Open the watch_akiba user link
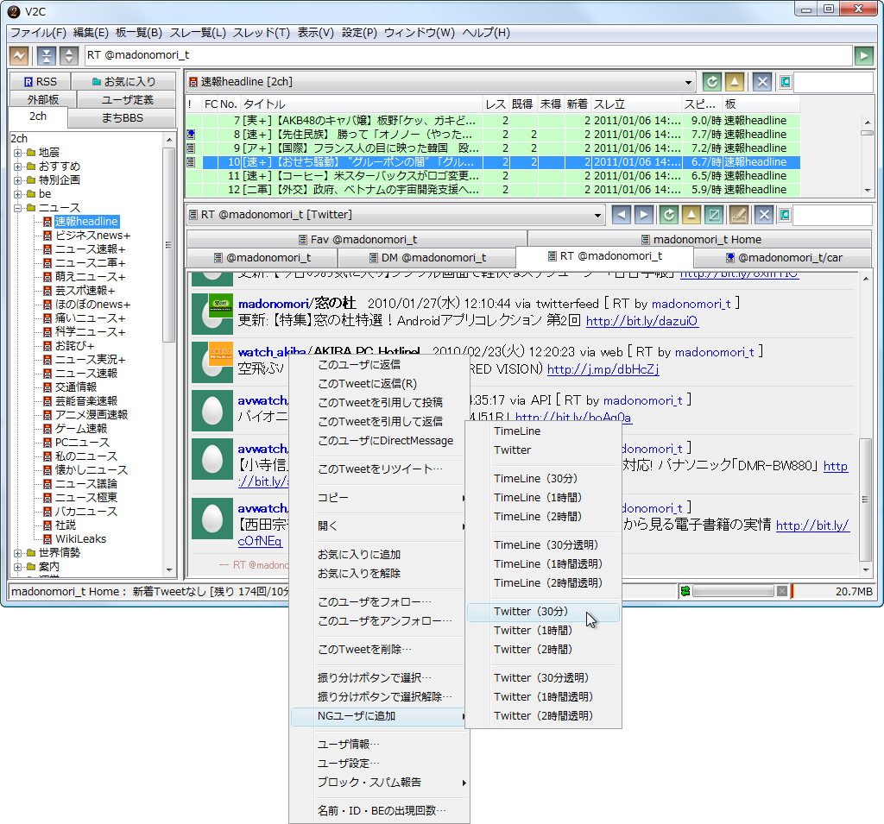The width and height of the screenshot is (884, 824). click(x=271, y=352)
